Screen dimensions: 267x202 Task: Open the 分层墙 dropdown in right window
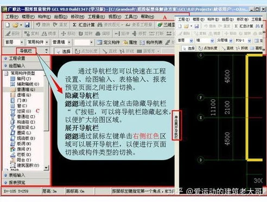point(231,41)
